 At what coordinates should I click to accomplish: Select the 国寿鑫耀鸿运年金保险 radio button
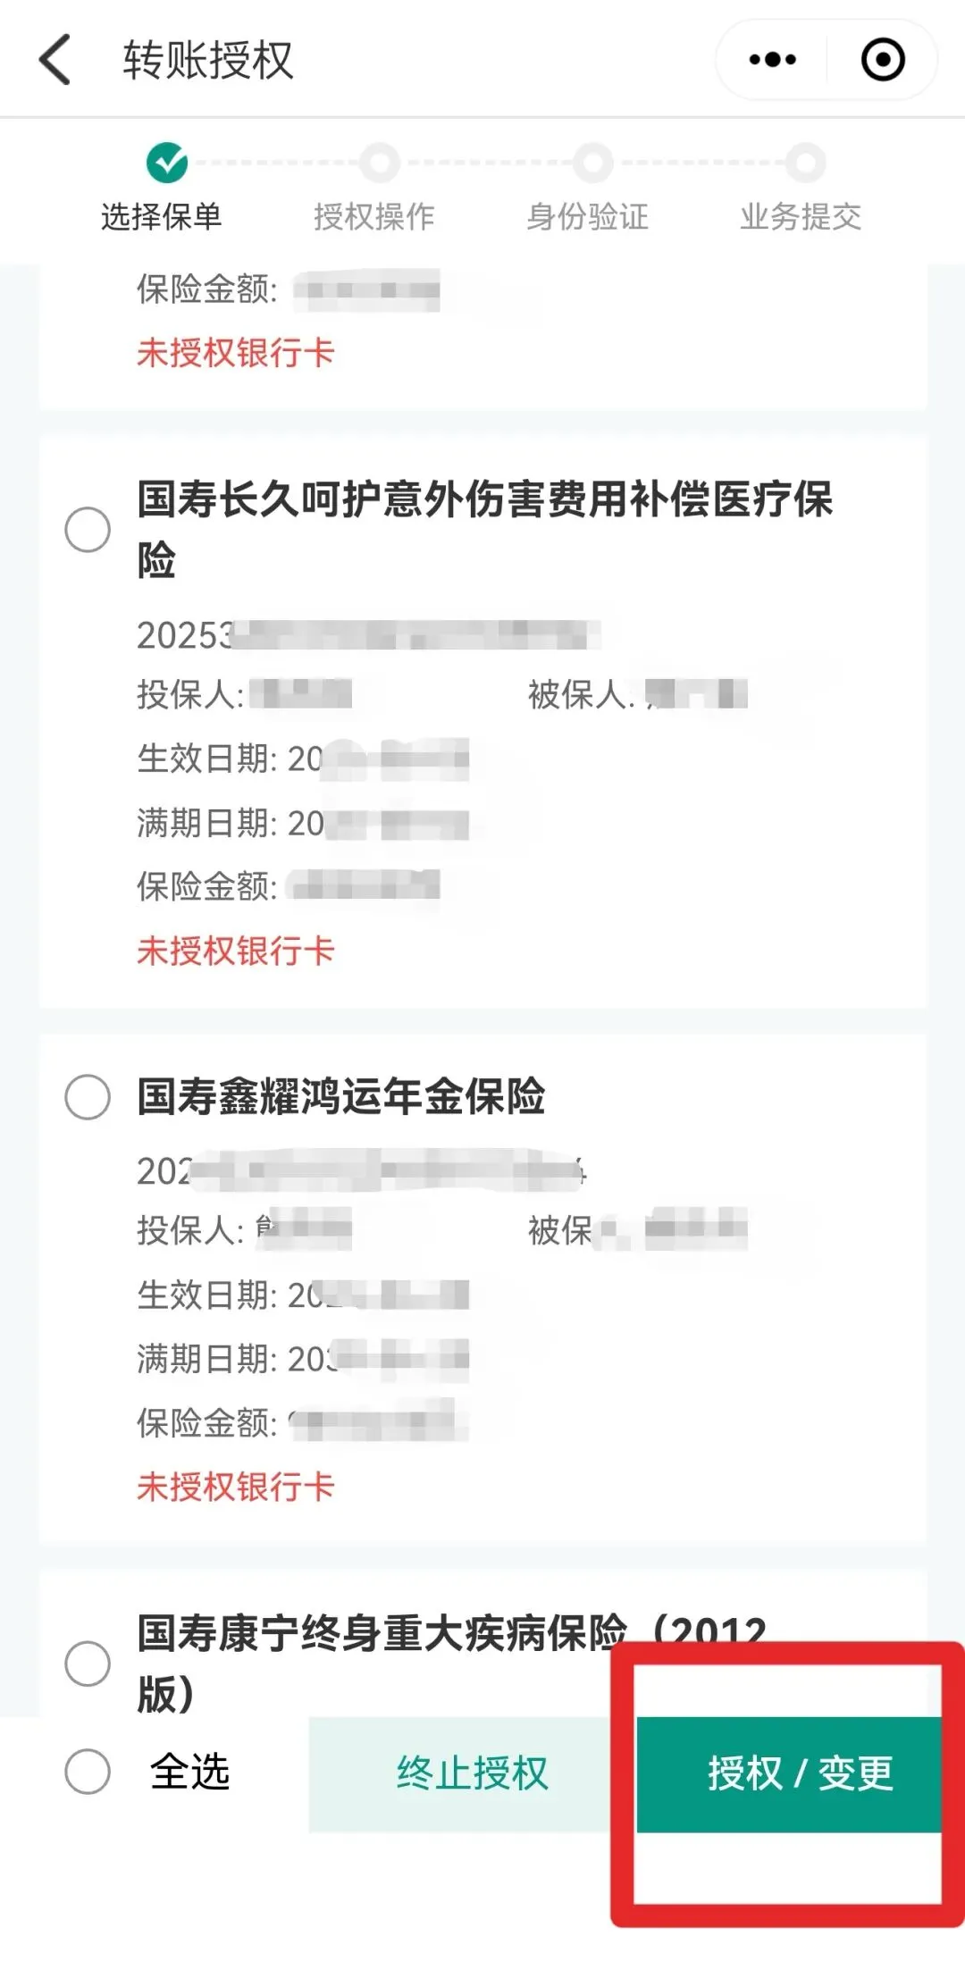pyautogui.click(x=88, y=1096)
